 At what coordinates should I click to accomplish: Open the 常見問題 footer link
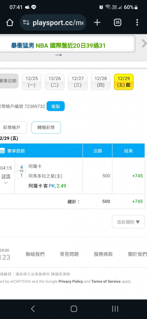tap(69, 254)
